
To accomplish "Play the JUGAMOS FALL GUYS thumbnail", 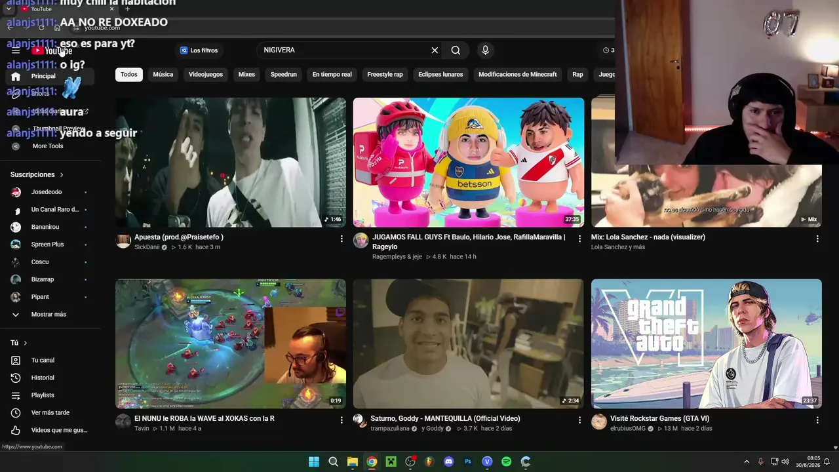I will (469, 163).
